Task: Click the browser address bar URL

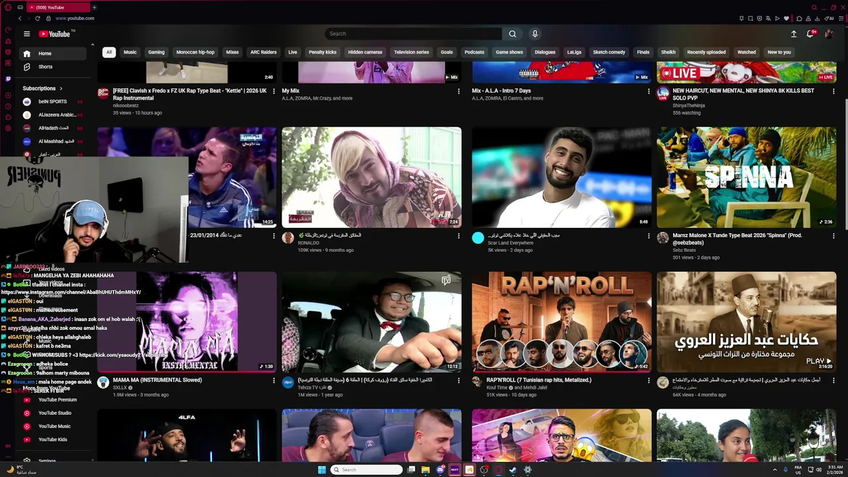Action: point(75,19)
